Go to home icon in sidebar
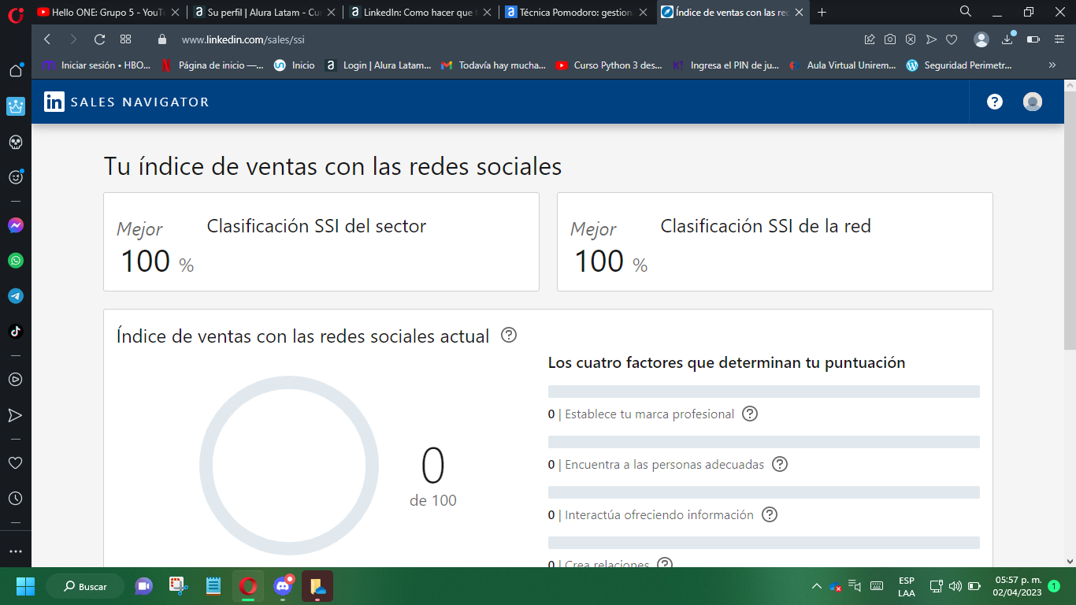The width and height of the screenshot is (1076, 605). (15, 71)
